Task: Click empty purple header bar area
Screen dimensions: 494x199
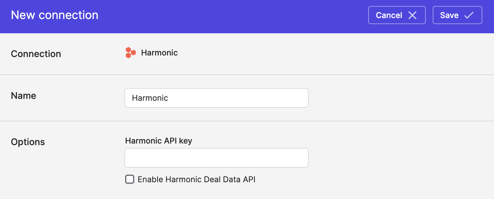Action: 232,16
